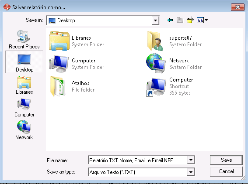Expand the File name dropdown arrow
This screenshot has width=248, height=184.
[191, 160]
